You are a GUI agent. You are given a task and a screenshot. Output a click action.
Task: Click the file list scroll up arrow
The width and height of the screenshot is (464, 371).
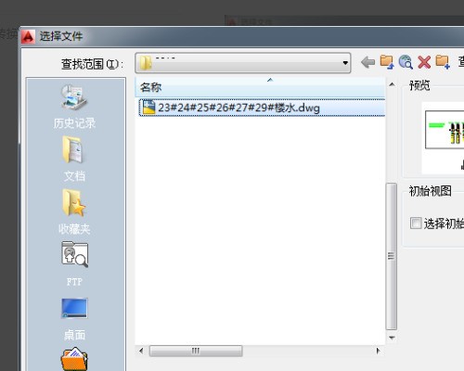(392, 84)
